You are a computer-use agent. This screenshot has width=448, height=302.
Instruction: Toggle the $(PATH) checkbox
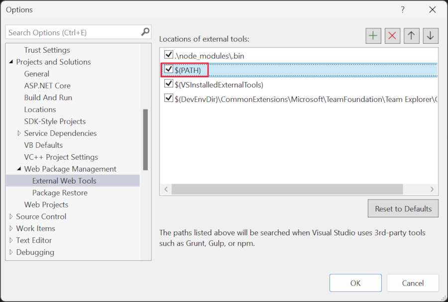[x=169, y=69]
